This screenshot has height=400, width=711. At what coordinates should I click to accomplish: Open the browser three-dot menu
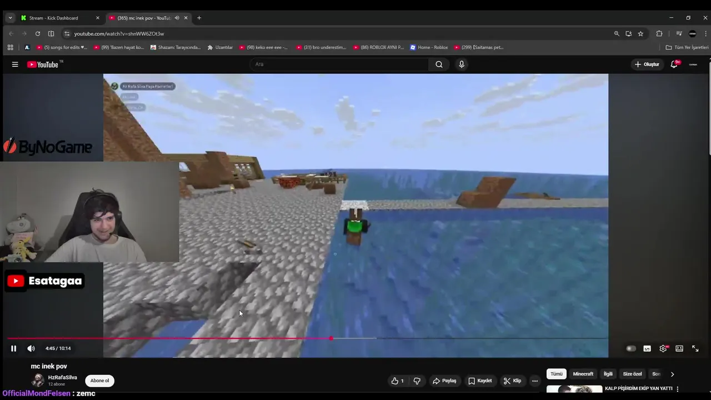click(705, 33)
